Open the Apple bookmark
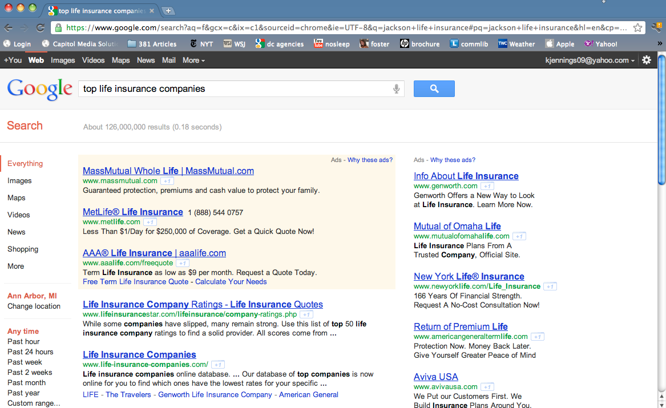Screen dimensions: 666x408 click(x=560, y=44)
